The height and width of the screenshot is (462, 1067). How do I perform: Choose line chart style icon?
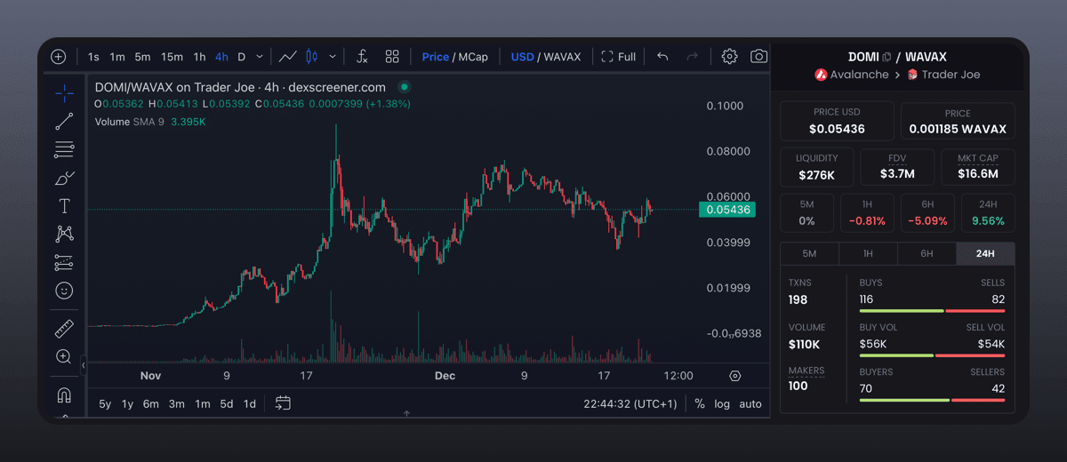(287, 57)
